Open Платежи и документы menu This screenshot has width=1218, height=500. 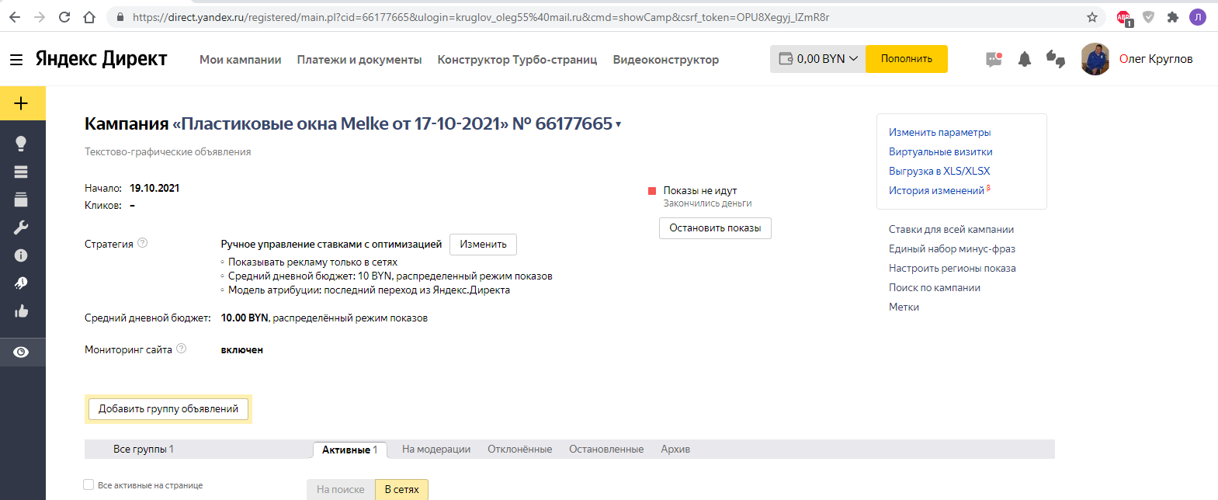coord(359,60)
